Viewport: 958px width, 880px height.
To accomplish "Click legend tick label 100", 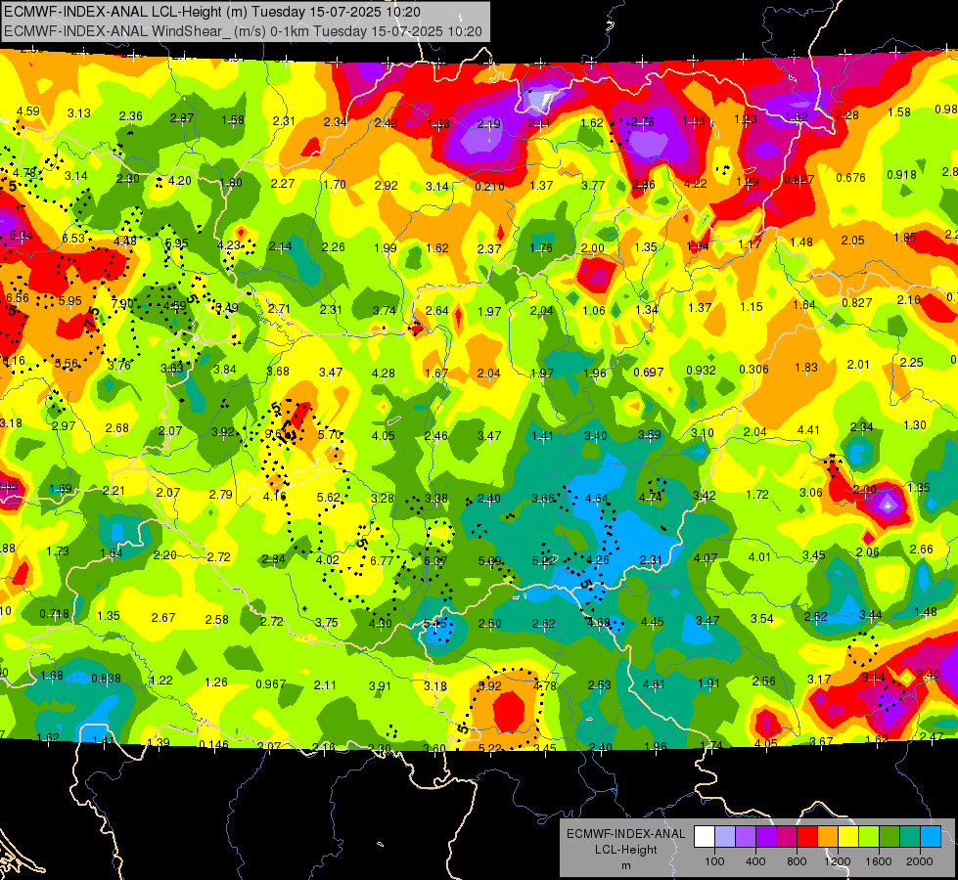I will coord(714,861).
